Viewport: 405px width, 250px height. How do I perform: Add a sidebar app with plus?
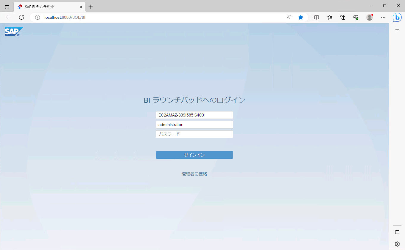pos(397,29)
